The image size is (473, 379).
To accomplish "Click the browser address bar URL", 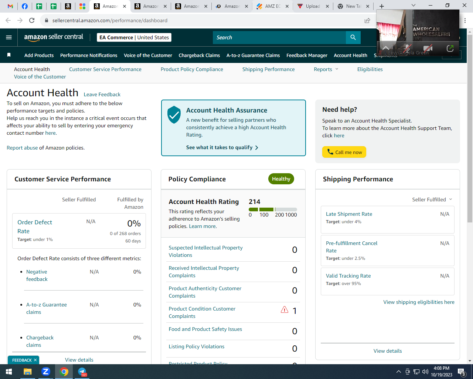I will (x=110, y=20).
